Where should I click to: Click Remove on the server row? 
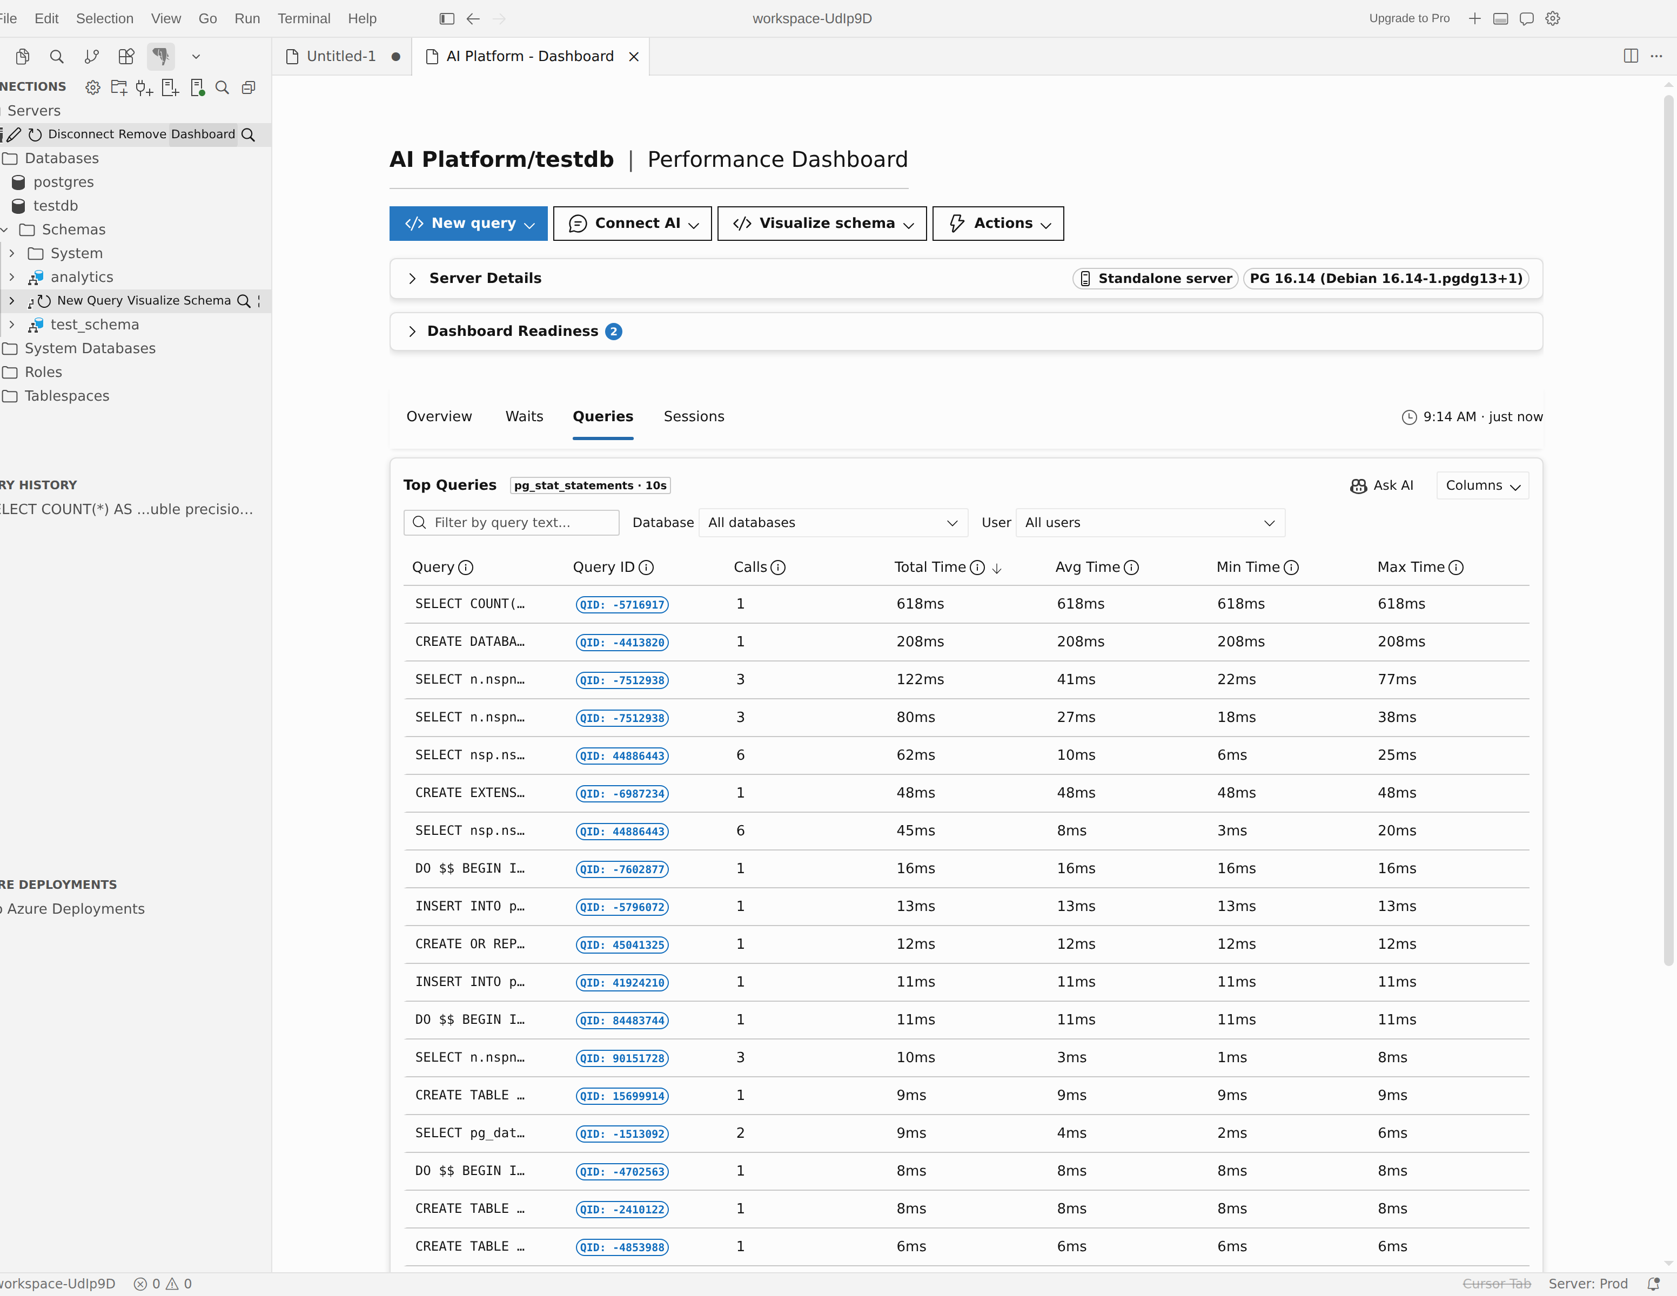142,134
